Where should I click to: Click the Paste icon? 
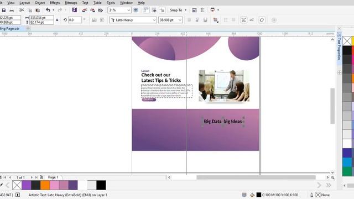[x=38, y=10]
